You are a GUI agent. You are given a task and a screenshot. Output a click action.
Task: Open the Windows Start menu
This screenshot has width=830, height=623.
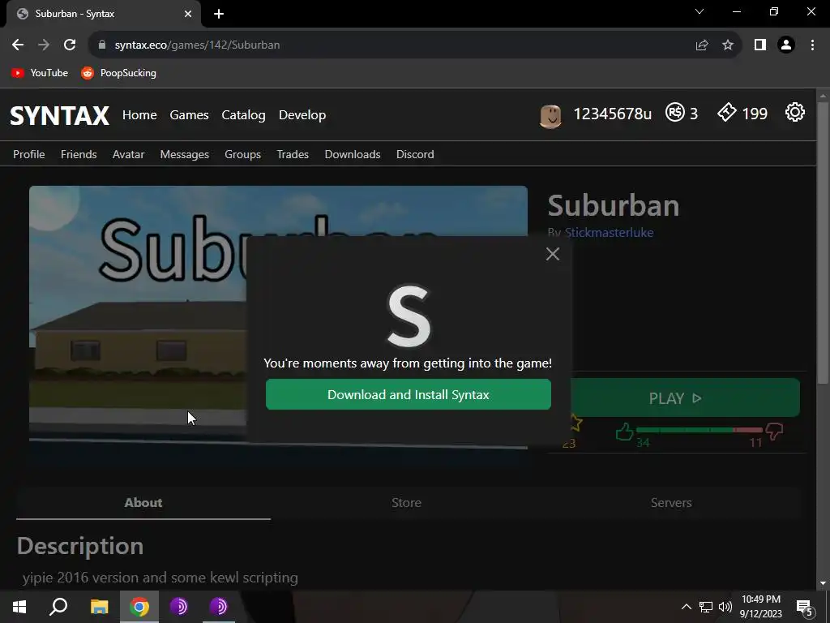[19, 607]
